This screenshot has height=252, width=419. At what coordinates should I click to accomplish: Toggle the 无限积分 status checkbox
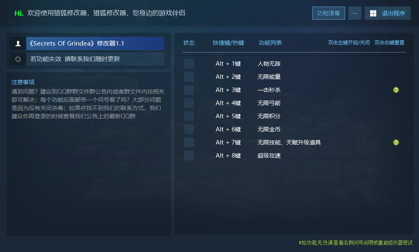(189, 116)
